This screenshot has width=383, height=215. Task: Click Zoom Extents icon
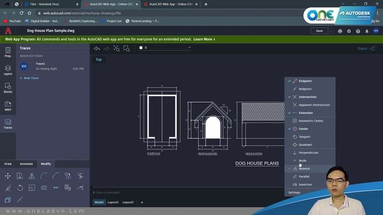point(116,48)
